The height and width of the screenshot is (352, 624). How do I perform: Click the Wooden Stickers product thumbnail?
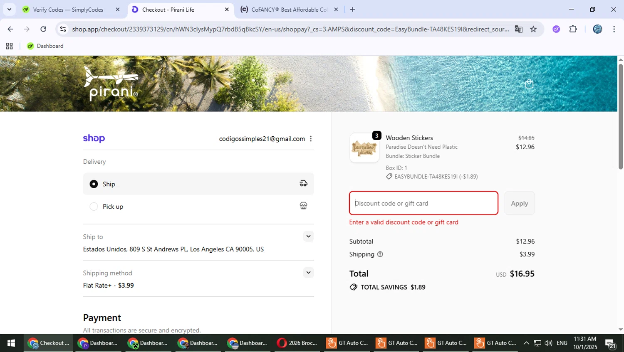[364, 148]
